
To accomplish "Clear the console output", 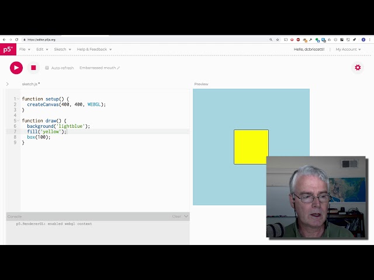I will (x=176, y=216).
